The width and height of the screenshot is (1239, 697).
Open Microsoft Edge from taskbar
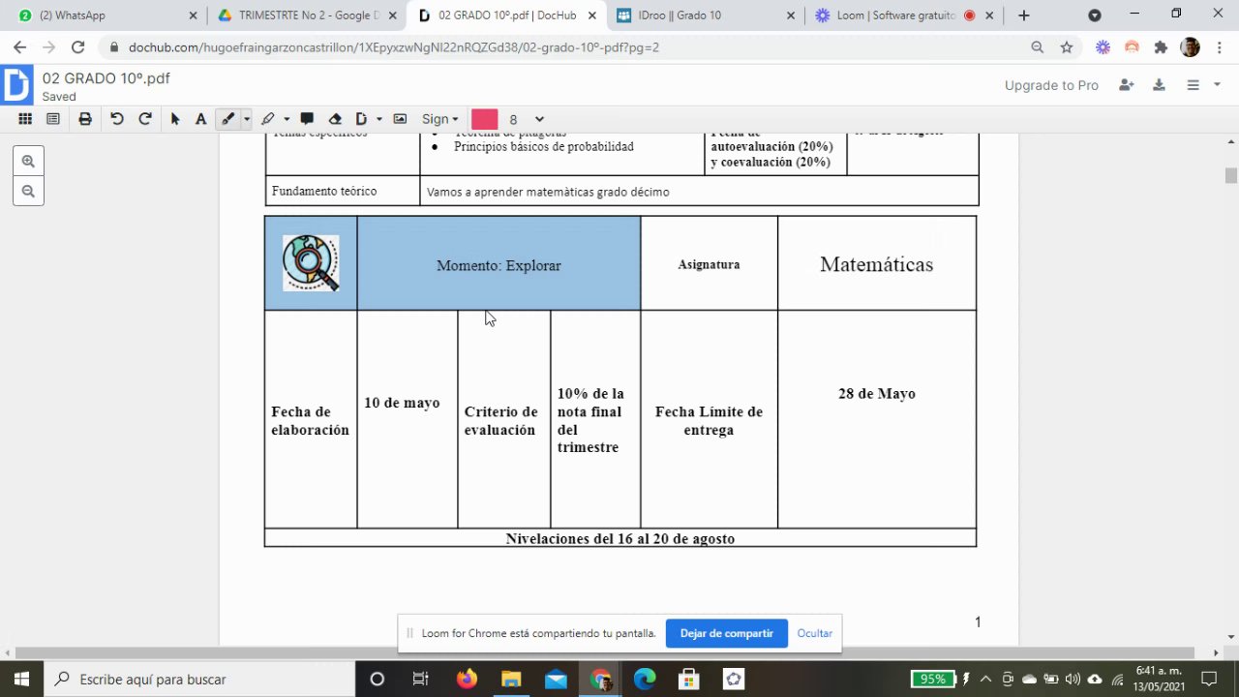(645, 679)
